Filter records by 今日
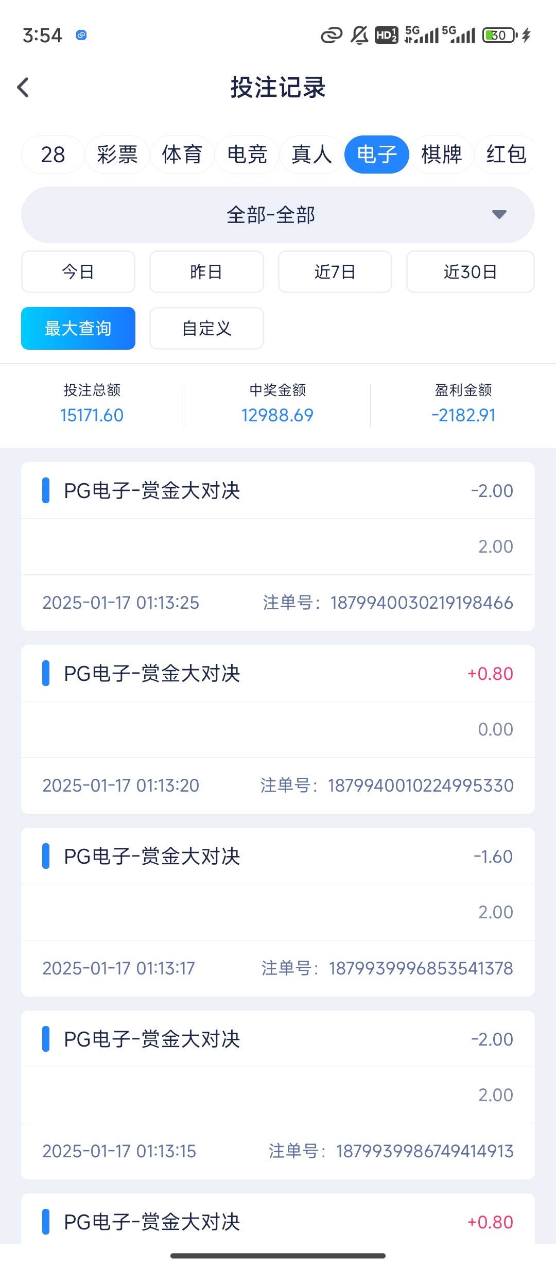 (78, 271)
